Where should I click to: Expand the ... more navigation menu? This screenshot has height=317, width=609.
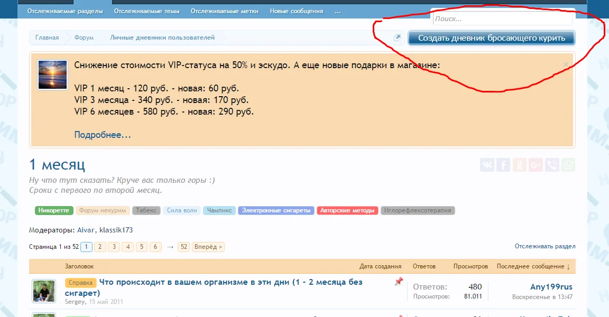click(338, 11)
